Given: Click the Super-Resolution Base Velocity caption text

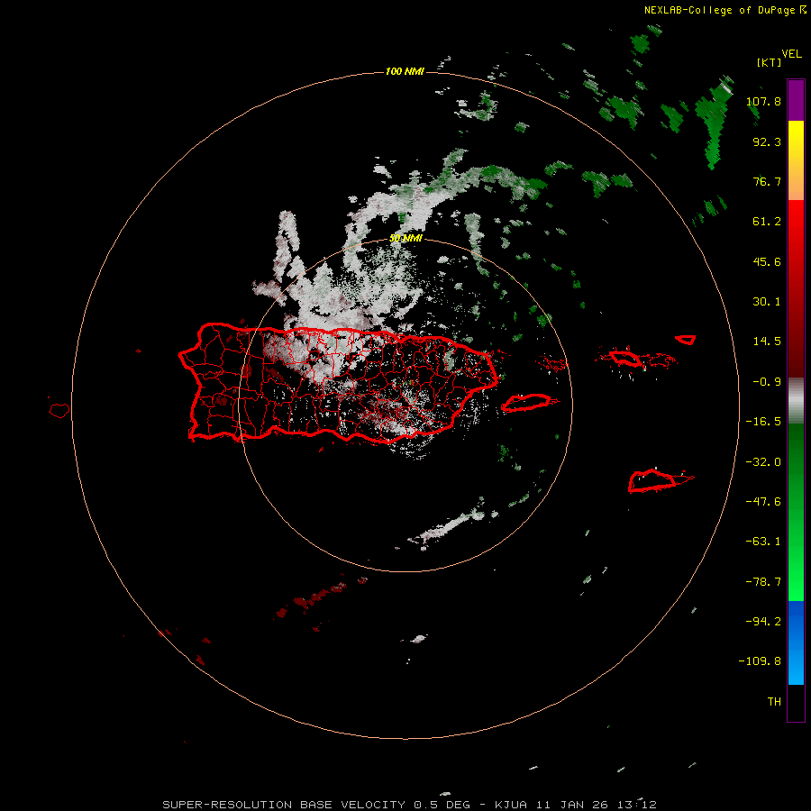Looking at the screenshot, I should tap(410, 805).
